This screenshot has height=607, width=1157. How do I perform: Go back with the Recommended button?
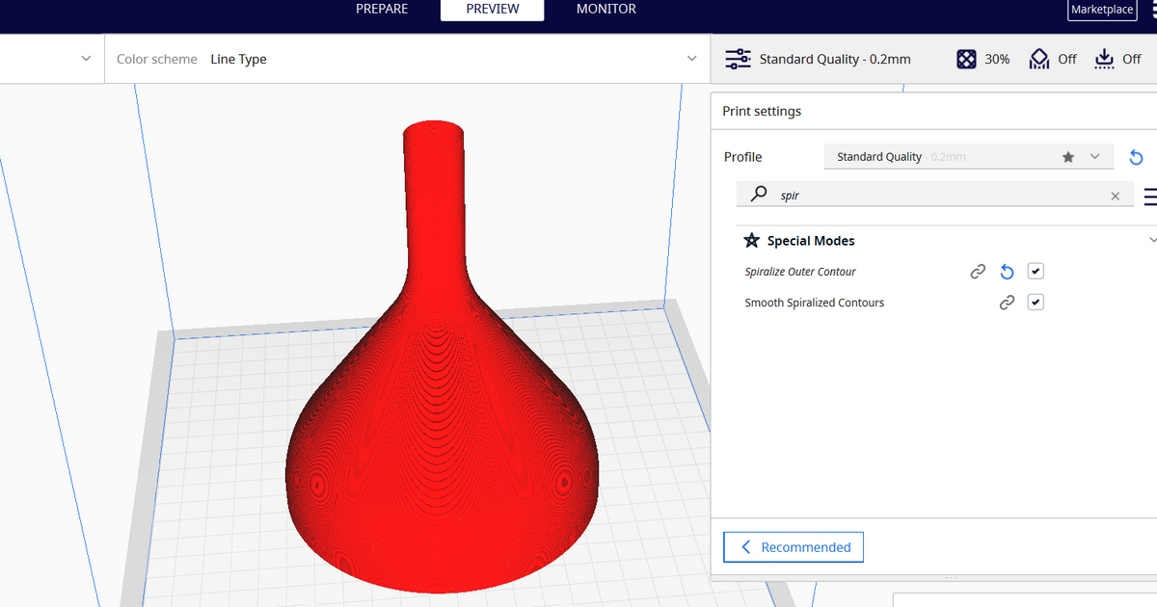(793, 546)
